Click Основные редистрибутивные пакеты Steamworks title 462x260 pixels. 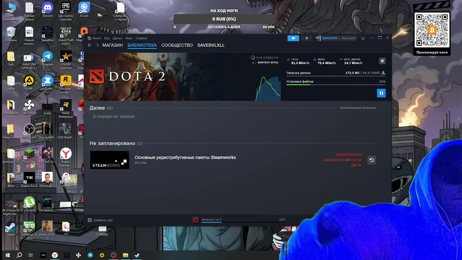(x=185, y=157)
